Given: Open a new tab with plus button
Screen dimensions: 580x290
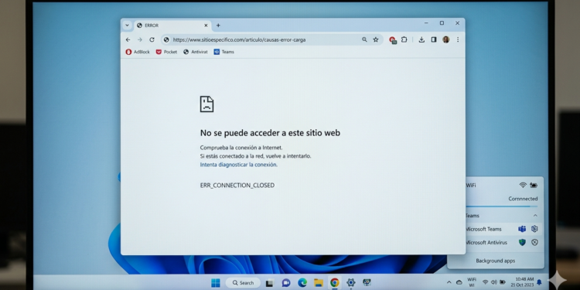Looking at the screenshot, I should 218,26.
